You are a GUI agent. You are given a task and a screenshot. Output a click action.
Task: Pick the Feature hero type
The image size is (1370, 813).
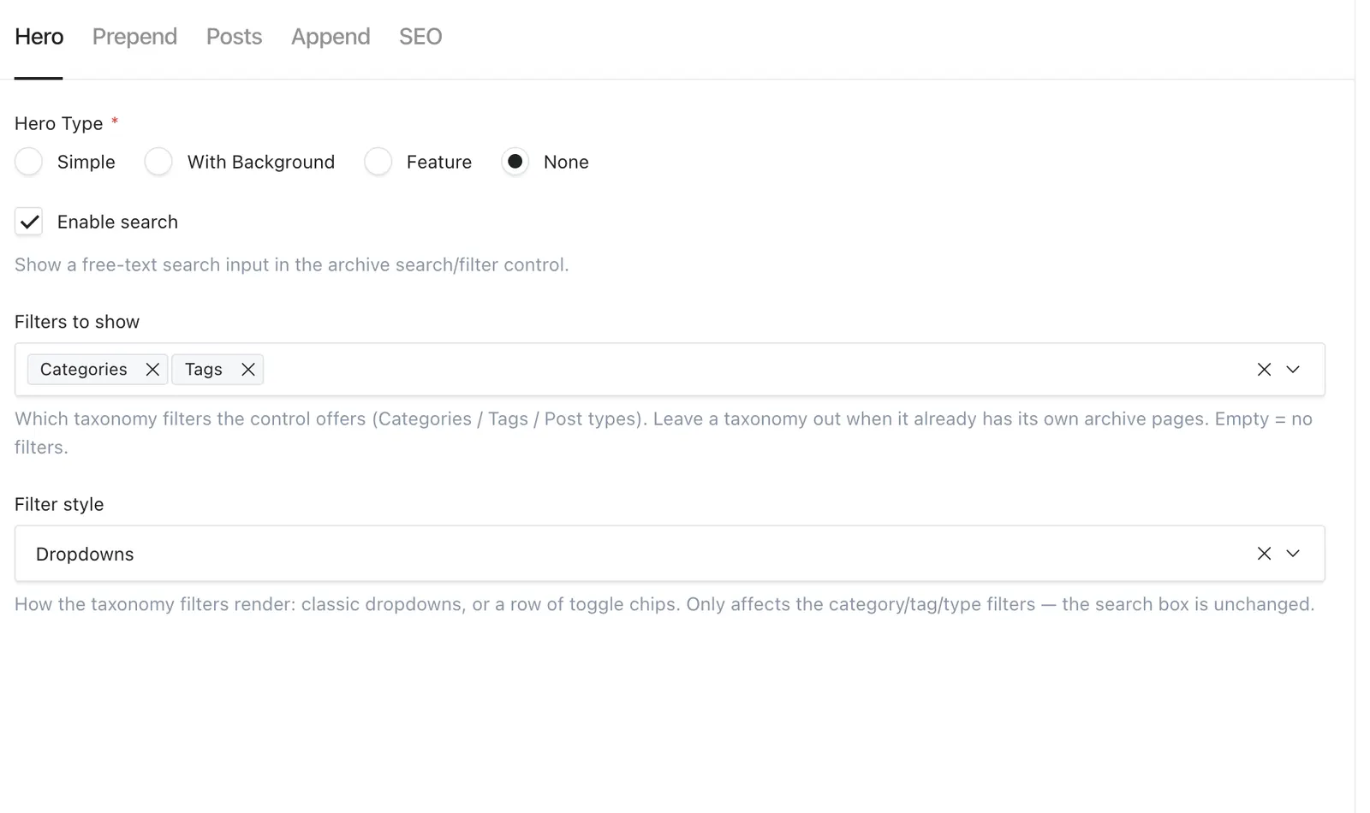point(378,162)
